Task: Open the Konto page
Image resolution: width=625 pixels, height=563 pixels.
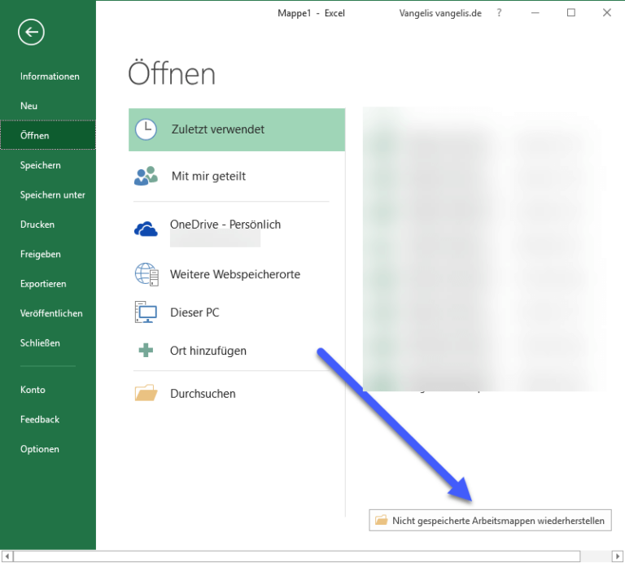Action: pos(33,390)
